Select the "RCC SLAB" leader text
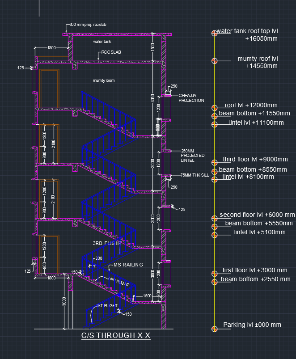The height and width of the screenshot is (359, 296). click(x=111, y=52)
